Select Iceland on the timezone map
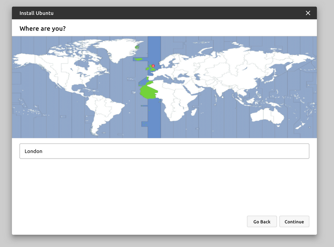The image size is (334, 247). (x=138, y=59)
